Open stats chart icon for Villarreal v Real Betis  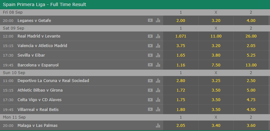tap(158, 109)
